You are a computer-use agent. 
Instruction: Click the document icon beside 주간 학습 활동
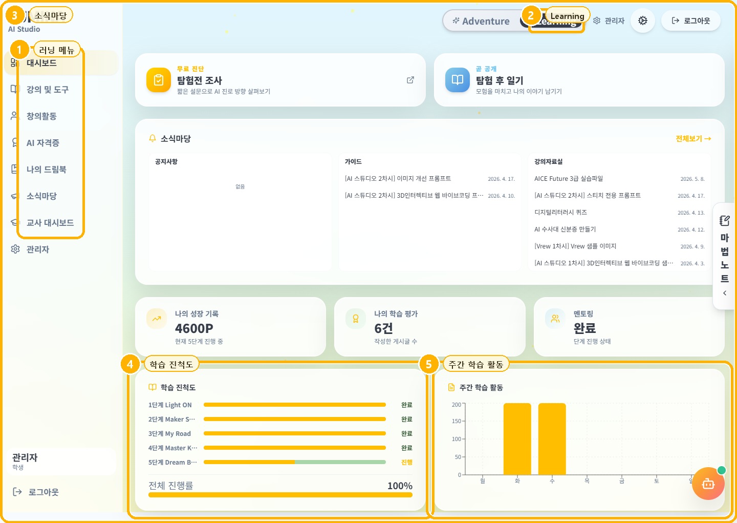[x=451, y=387]
